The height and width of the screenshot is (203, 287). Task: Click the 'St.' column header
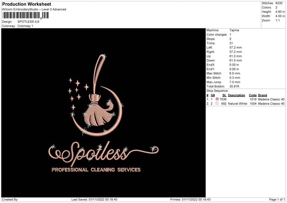(x=224, y=95)
